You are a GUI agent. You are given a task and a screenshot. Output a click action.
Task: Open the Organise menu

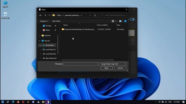[44, 21]
